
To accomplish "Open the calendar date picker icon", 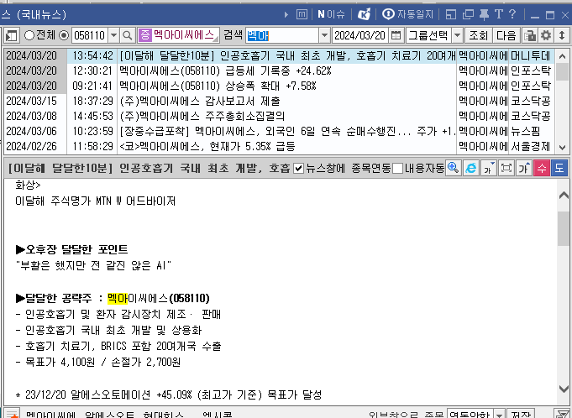I will (396, 35).
